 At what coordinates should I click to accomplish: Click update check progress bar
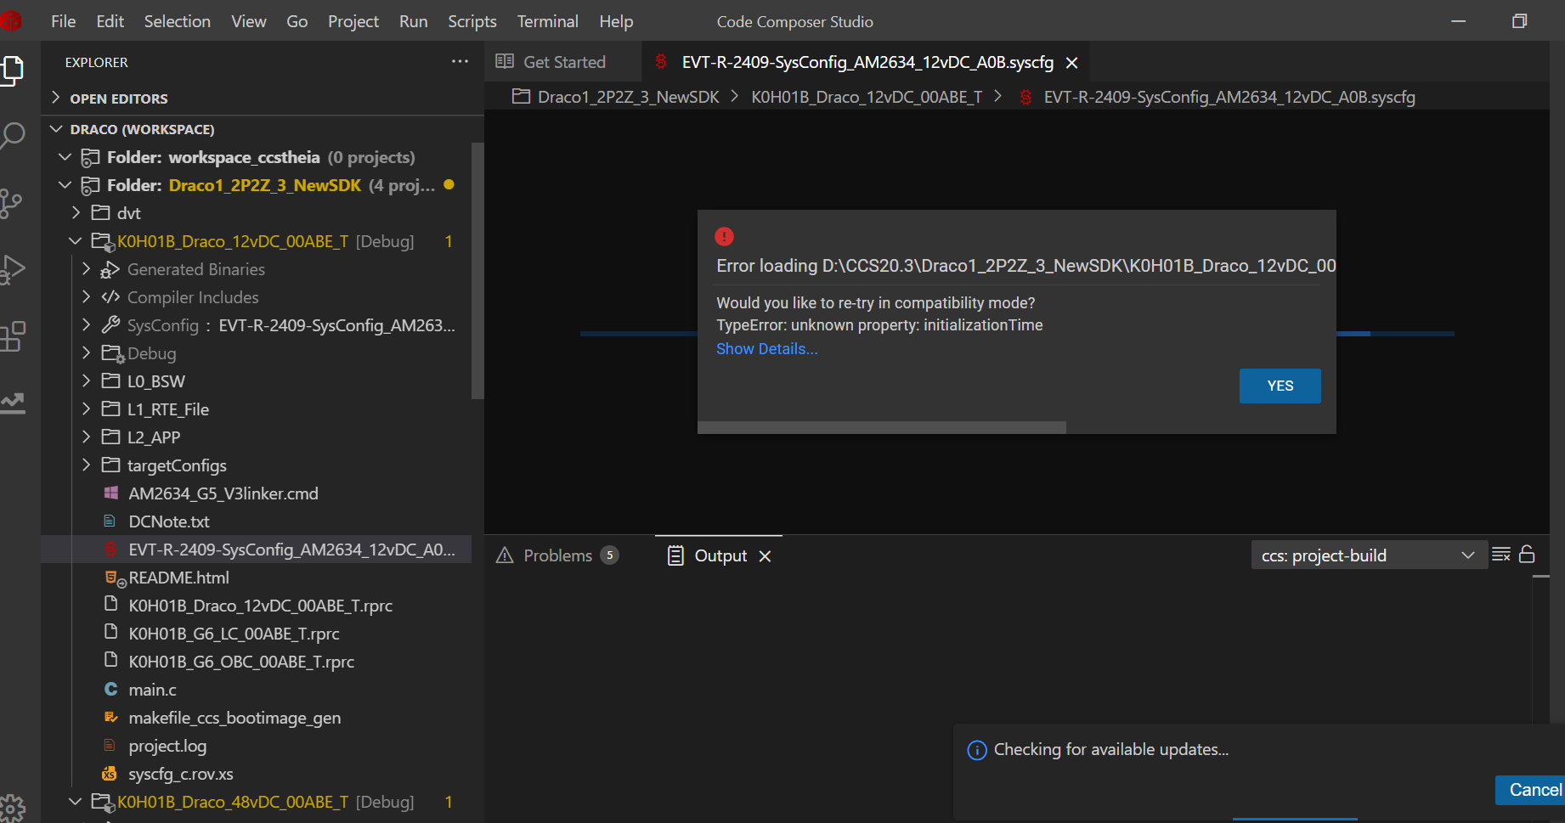click(x=1295, y=819)
